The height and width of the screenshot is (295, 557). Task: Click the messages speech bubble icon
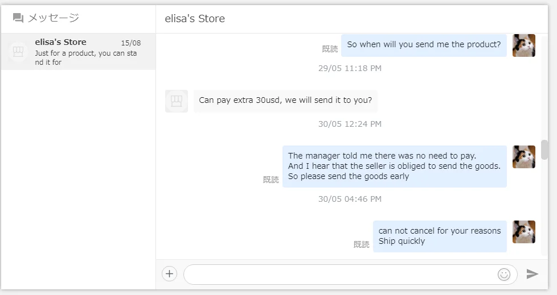[18, 18]
